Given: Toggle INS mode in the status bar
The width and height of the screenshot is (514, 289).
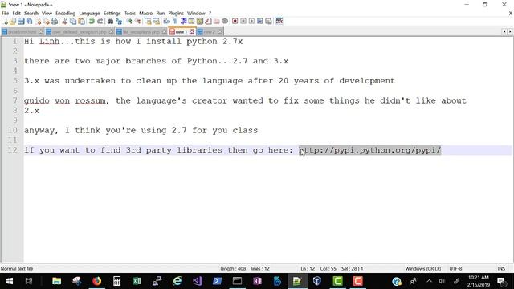Looking at the screenshot, I should pos(501,269).
